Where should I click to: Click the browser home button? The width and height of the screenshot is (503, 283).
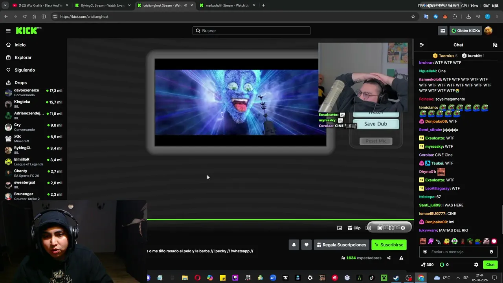[x=34, y=17]
